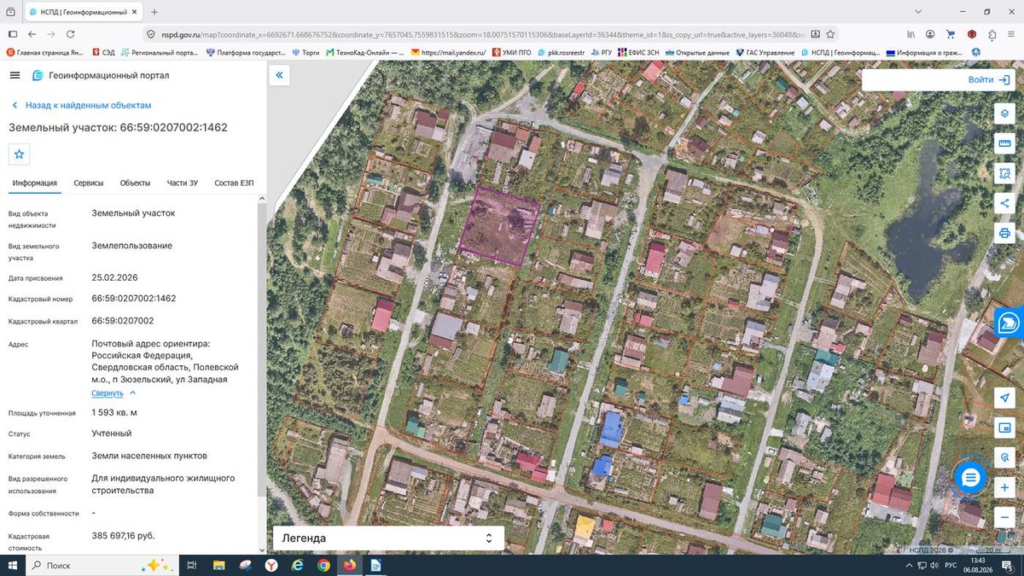Click the Windows Start button
The height and width of the screenshot is (576, 1024).
coord(11,565)
